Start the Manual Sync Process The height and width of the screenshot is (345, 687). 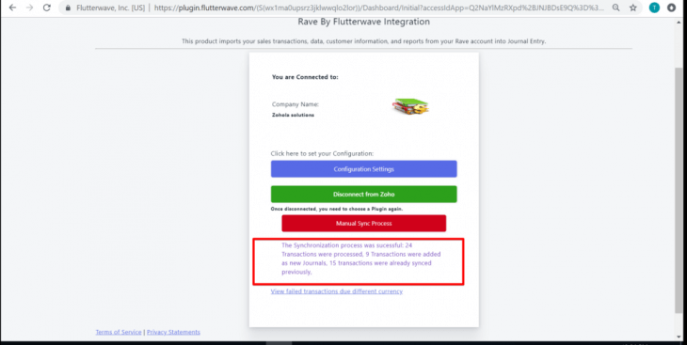(363, 224)
